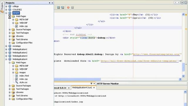Click the Configuration Files icon under WebApplication4

13,99
